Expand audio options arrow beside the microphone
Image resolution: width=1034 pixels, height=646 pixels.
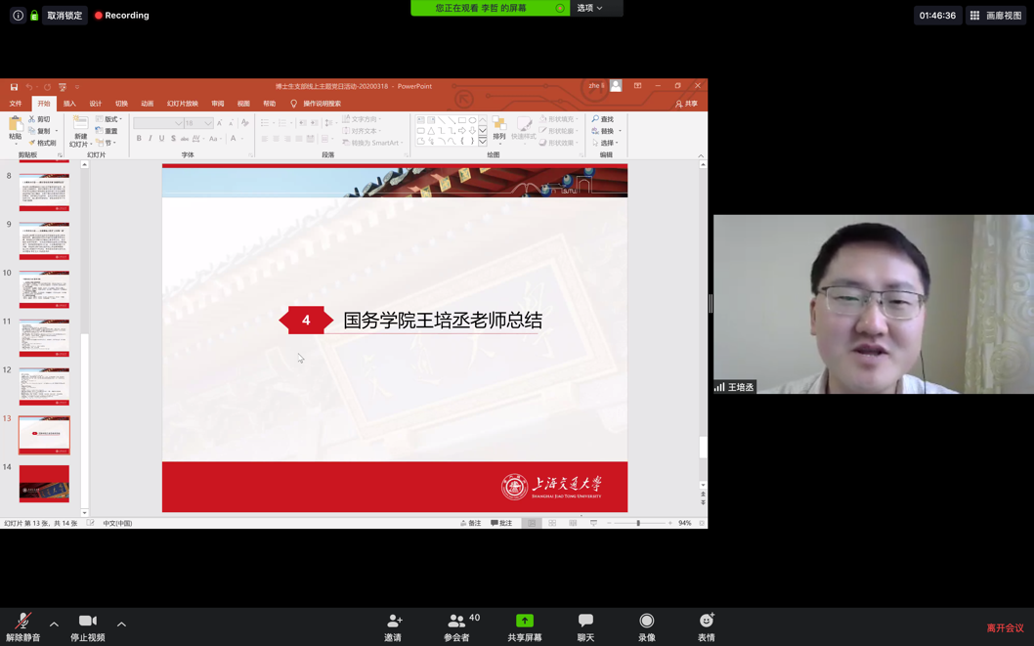tap(54, 624)
